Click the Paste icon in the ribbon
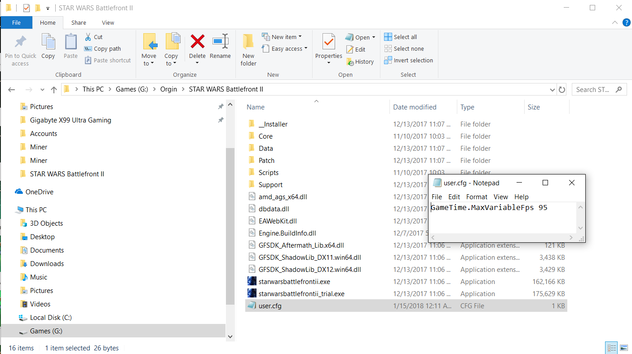632x354 pixels. click(70, 47)
